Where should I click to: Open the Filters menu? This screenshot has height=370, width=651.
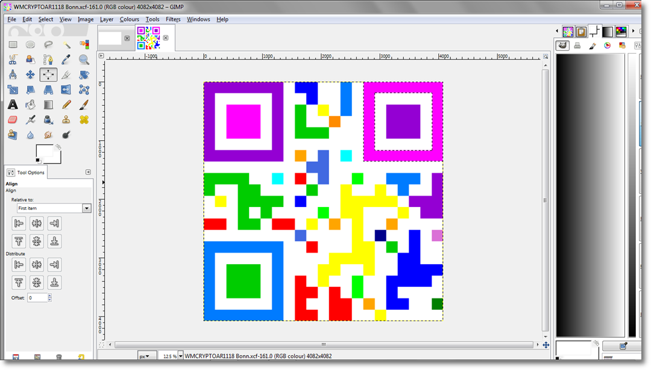coord(173,19)
